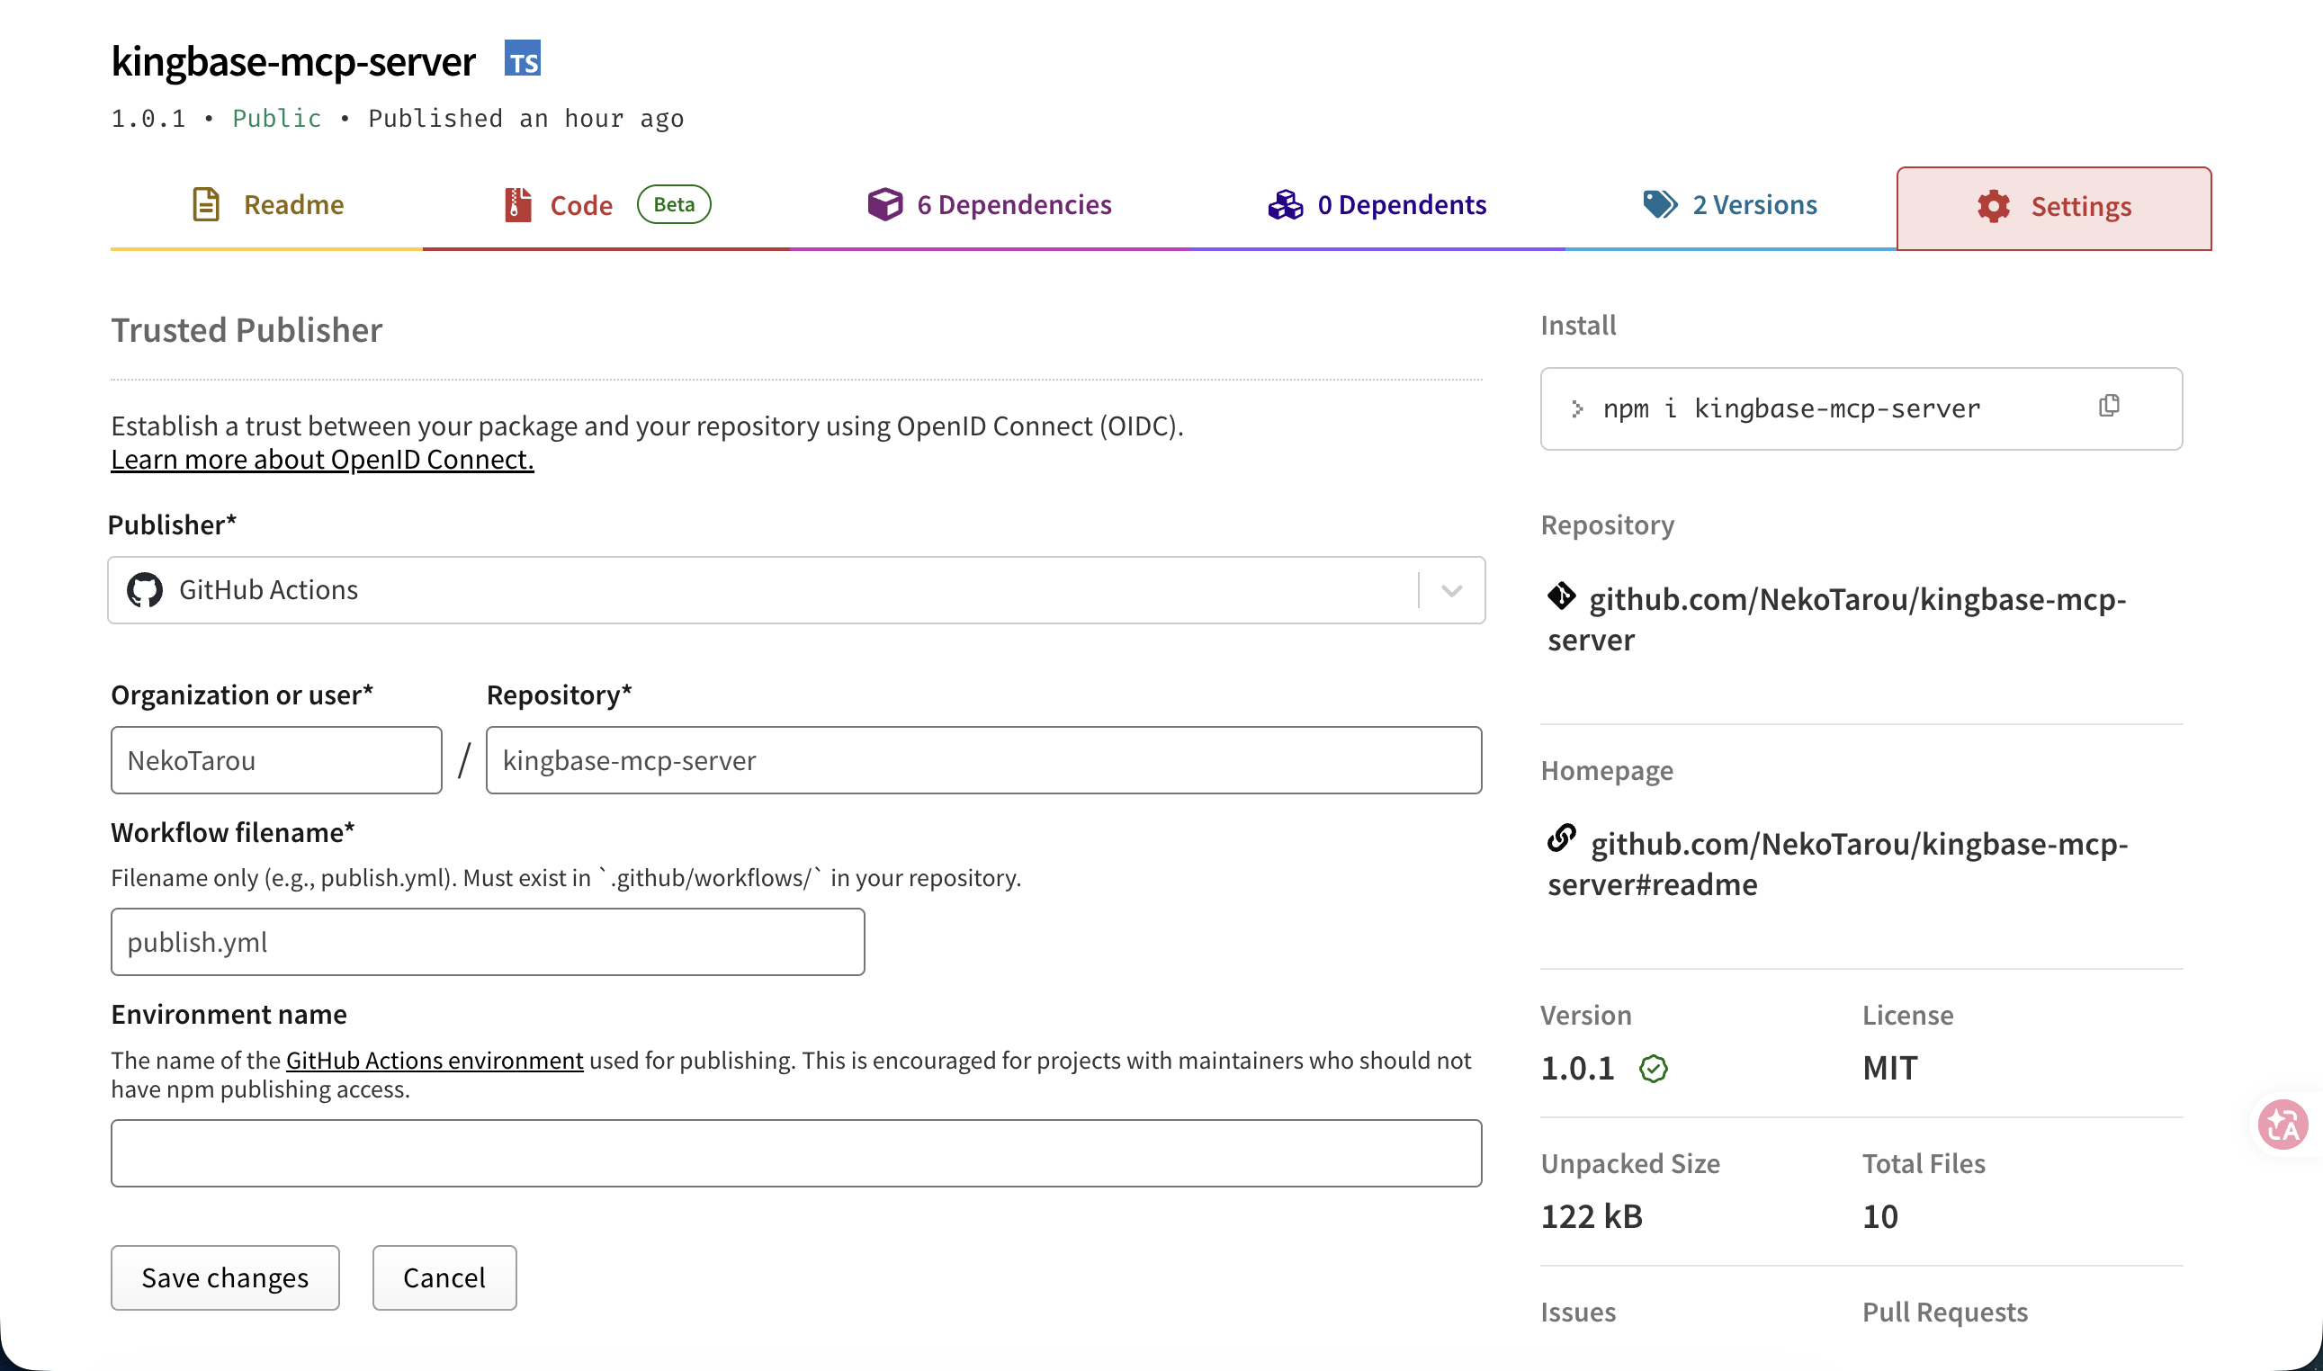Click the Readme document icon
The image size is (2323, 1371).
click(206, 204)
